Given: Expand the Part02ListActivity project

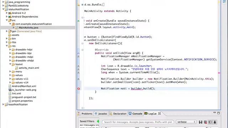Looking at the screenshot, I should point(3,6).
